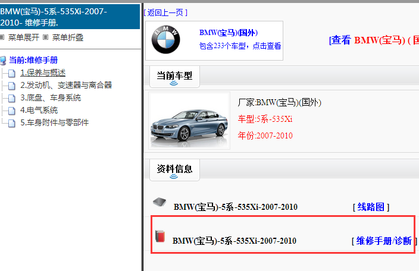
Task: Click the page icon beside 4.电气系统
Action: [x=11, y=111]
